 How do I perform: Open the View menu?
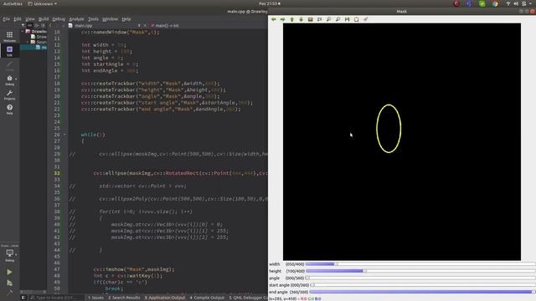[30, 19]
